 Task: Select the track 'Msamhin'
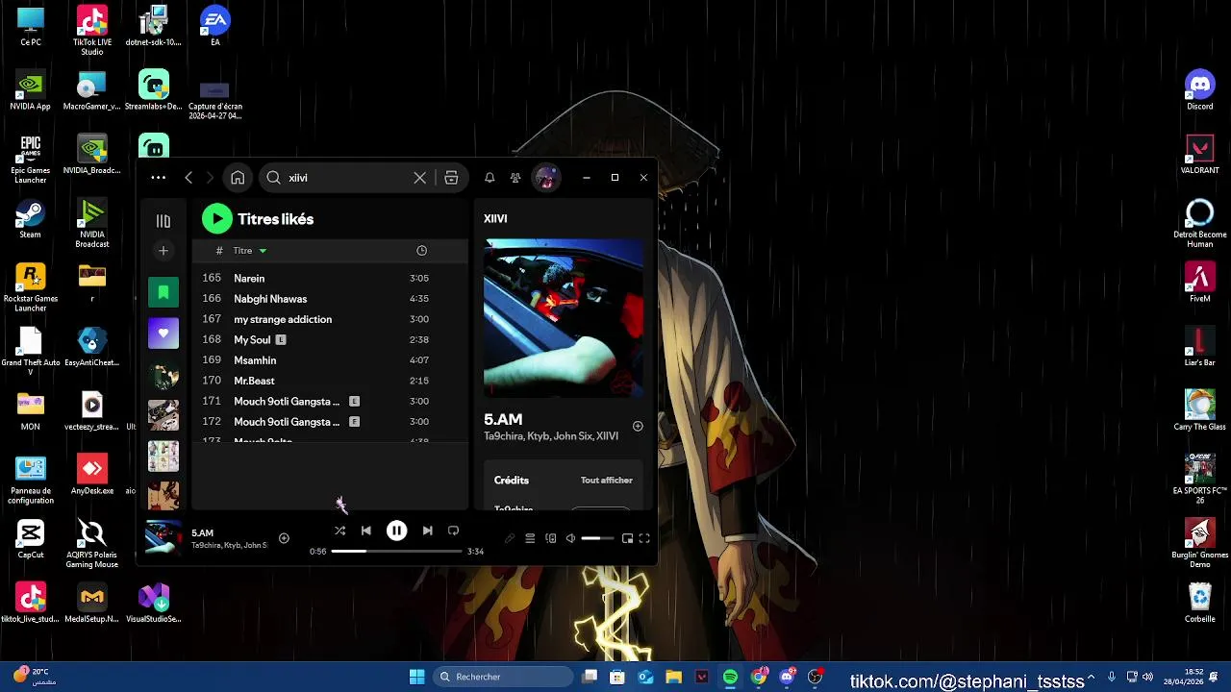(330, 360)
